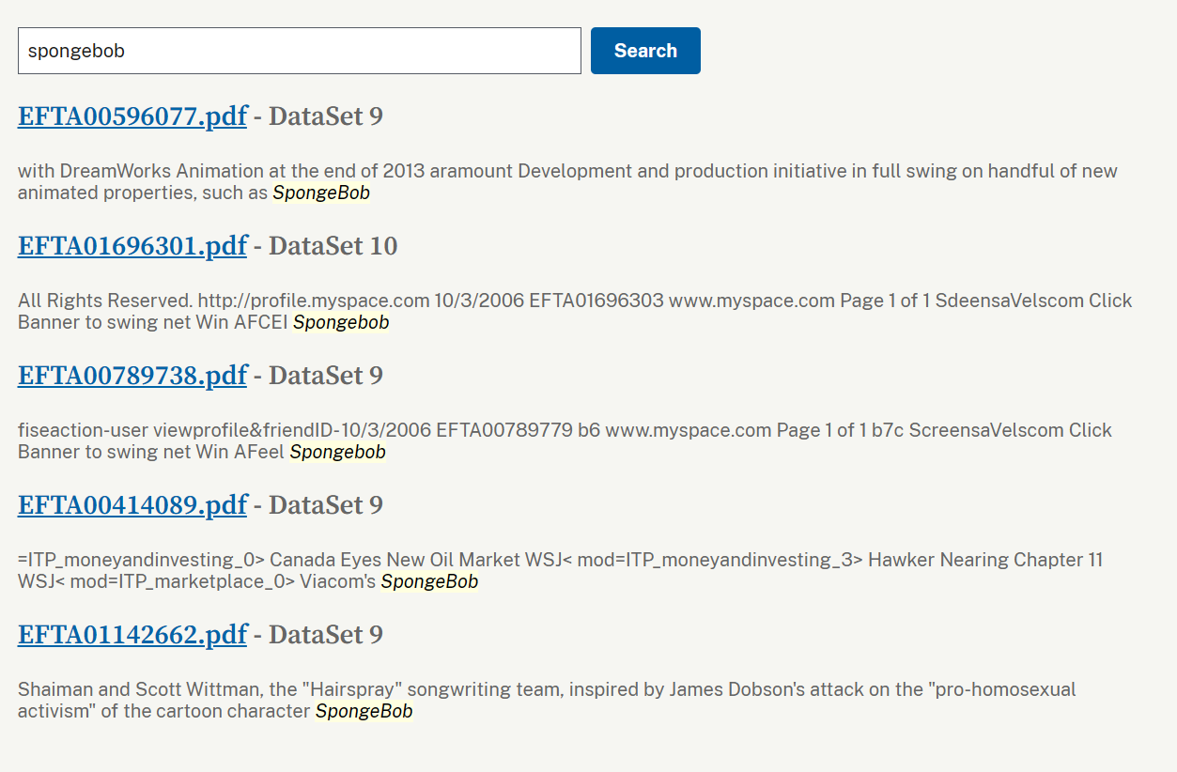Click the "Shaiman and Scott Wittman" snippet text

coord(547,701)
